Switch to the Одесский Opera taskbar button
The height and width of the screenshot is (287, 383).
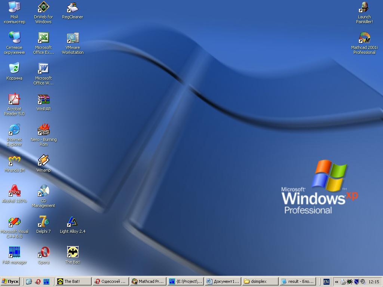111,281
